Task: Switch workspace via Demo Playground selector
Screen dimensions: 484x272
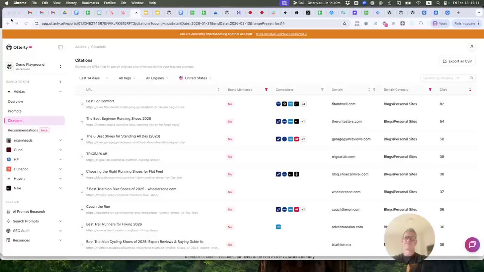Action: (x=34, y=66)
